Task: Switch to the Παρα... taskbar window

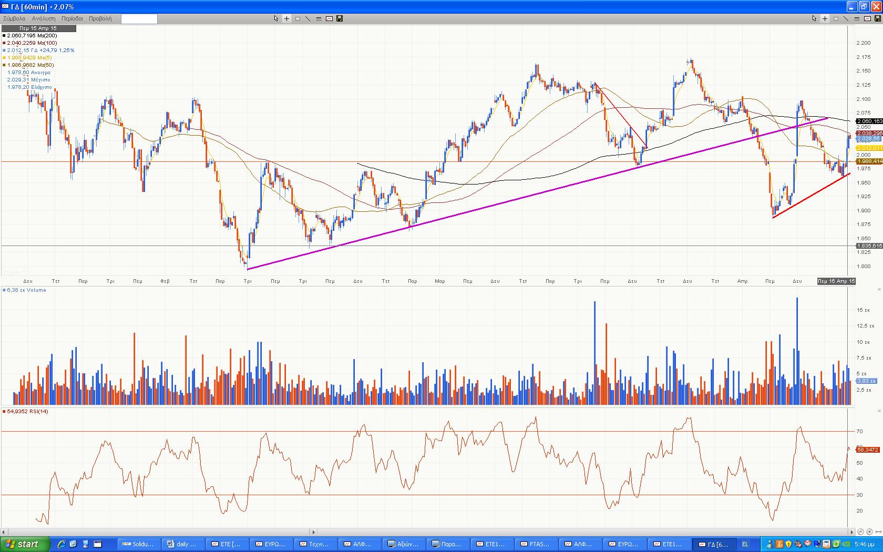Action: coord(448,544)
